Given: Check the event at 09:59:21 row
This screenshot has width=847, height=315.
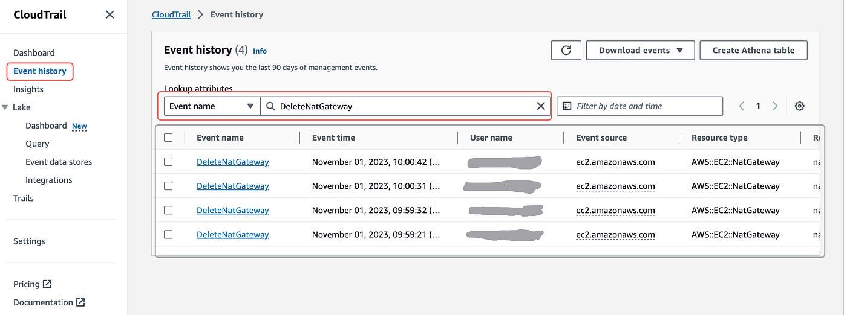Looking at the screenshot, I should pos(168,234).
